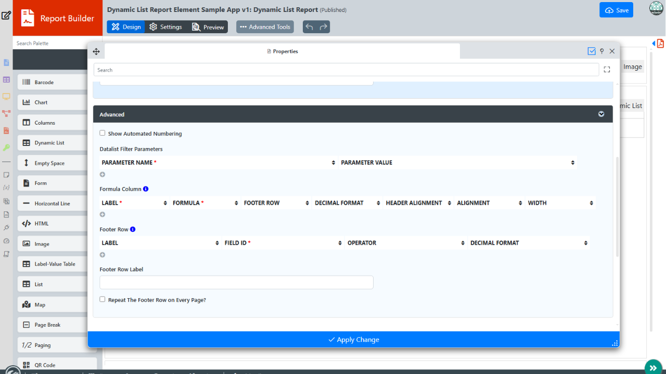Image resolution: width=666 pixels, height=374 pixels.
Task: Click the Save button
Action: [x=616, y=10]
